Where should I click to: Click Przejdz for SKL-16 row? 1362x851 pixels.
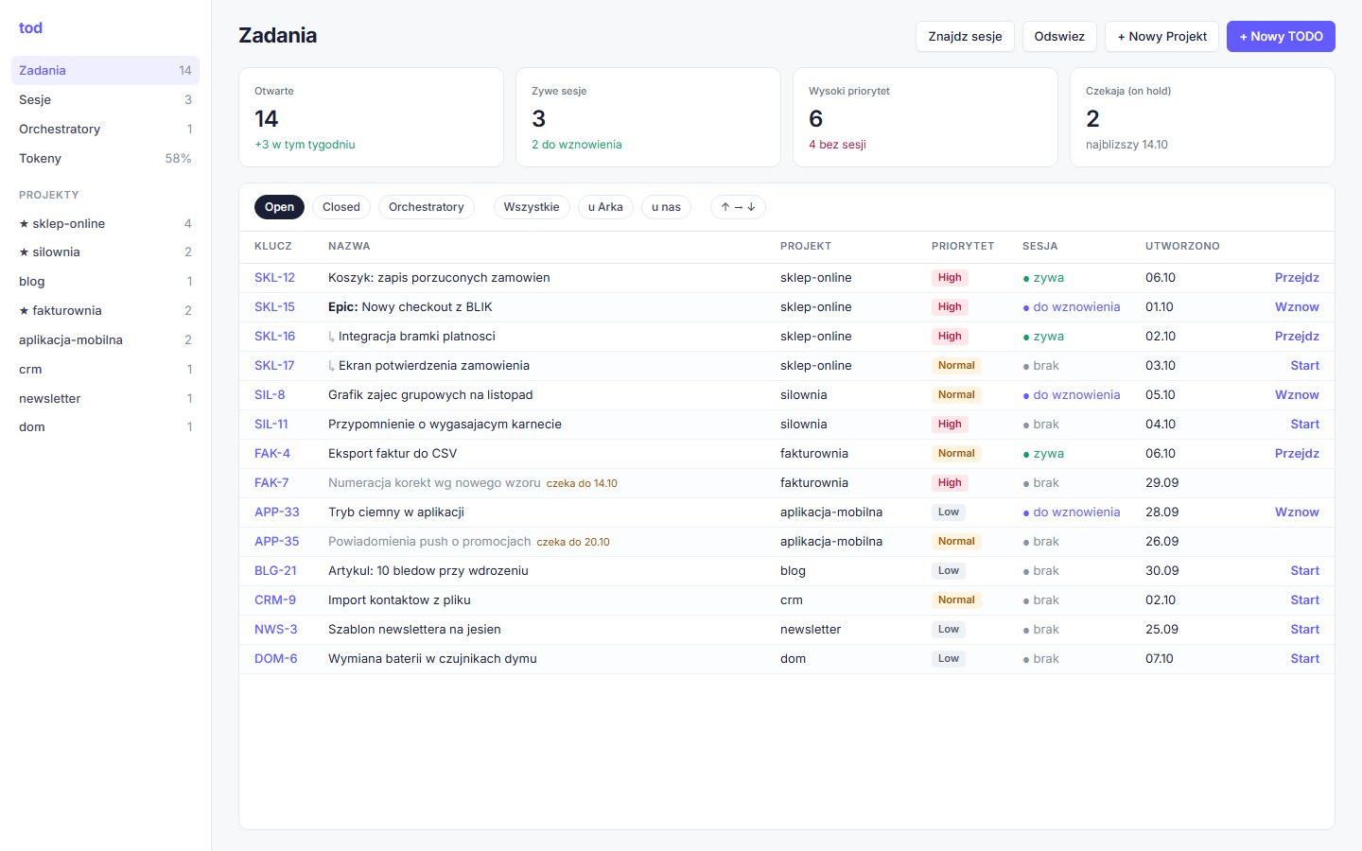click(x=1297, y=336)
